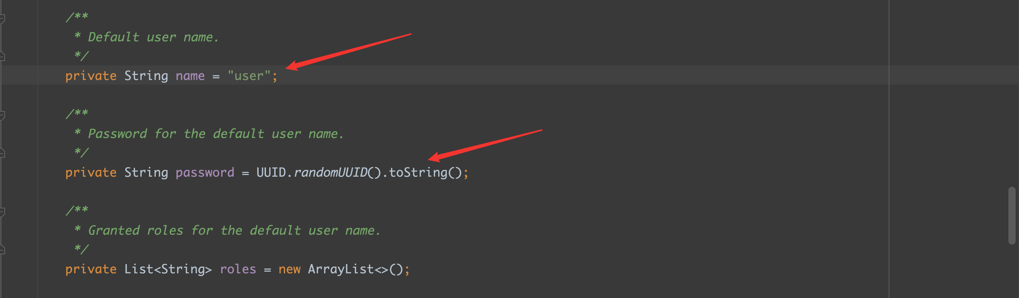Click the "new" keyword in roles line
Image resolution: width=1019 pixels, height=298 pixels.
289,269
